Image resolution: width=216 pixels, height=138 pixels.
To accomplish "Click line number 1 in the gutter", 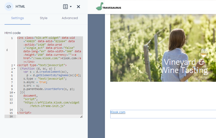I will pos(12,38).
